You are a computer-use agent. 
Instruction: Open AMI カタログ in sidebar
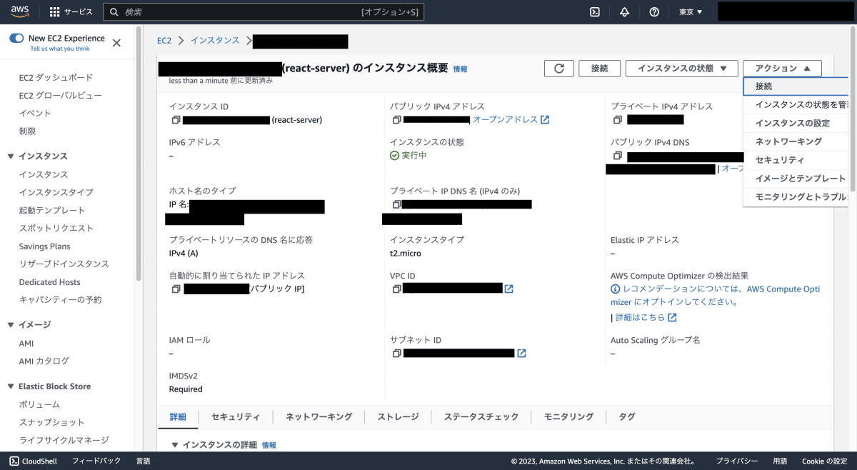44,361
